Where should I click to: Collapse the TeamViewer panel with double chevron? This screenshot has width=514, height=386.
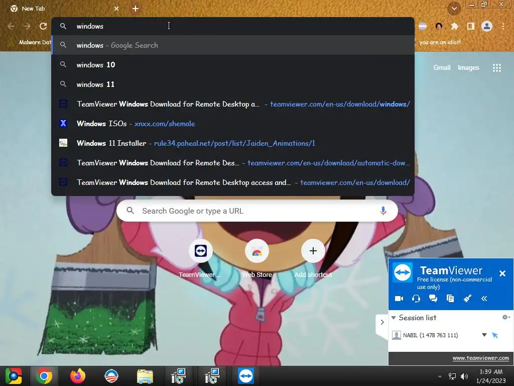[484, 299]
